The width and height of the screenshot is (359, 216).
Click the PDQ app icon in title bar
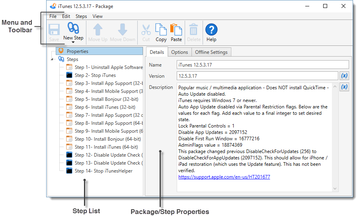[53, 6]
